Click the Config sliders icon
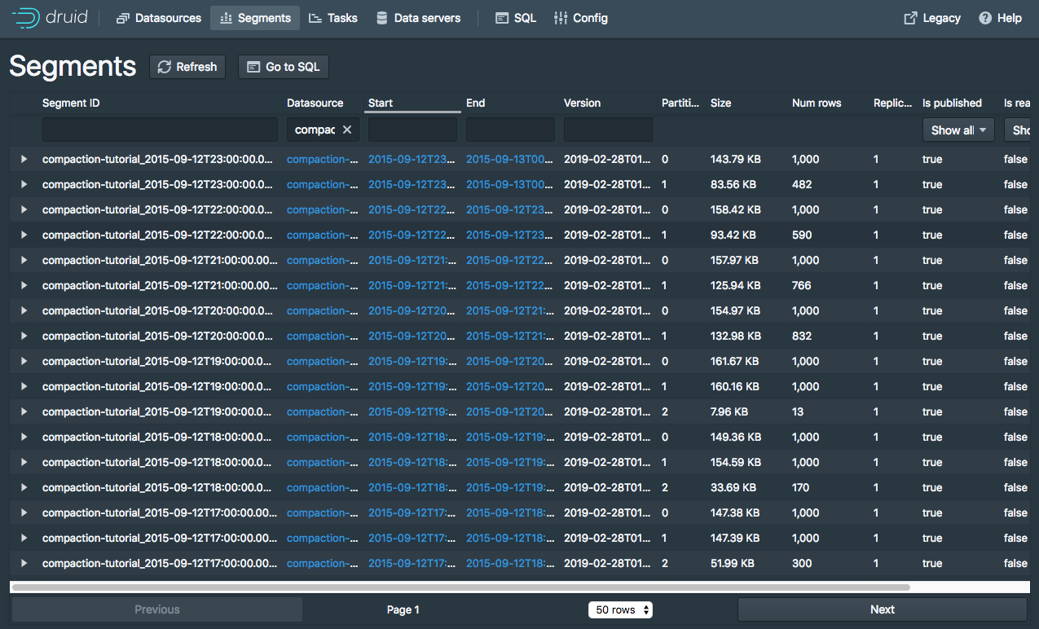 (x=561, y=18)
